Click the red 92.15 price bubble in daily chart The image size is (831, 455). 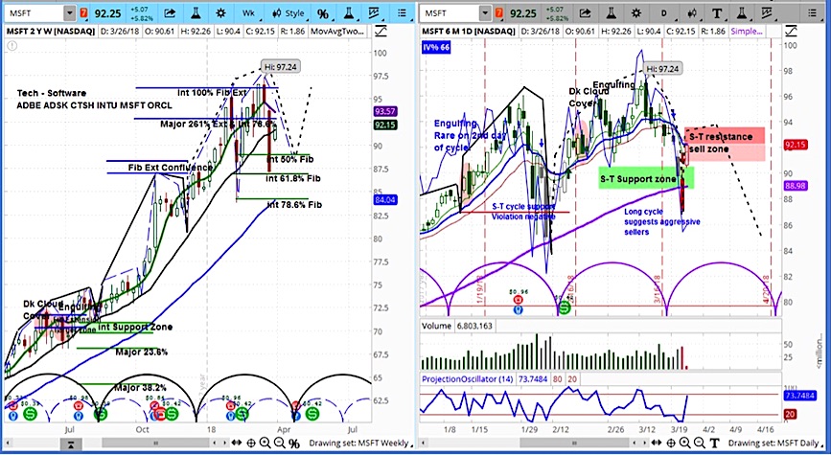pyautogui.click(x=797, y=145)
